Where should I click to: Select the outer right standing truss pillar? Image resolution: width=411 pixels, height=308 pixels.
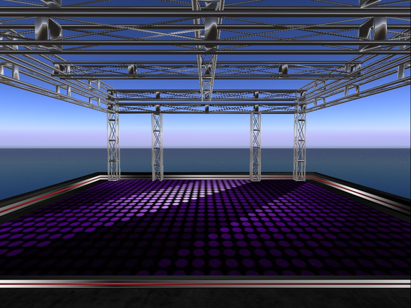click(x=300, y=145)
